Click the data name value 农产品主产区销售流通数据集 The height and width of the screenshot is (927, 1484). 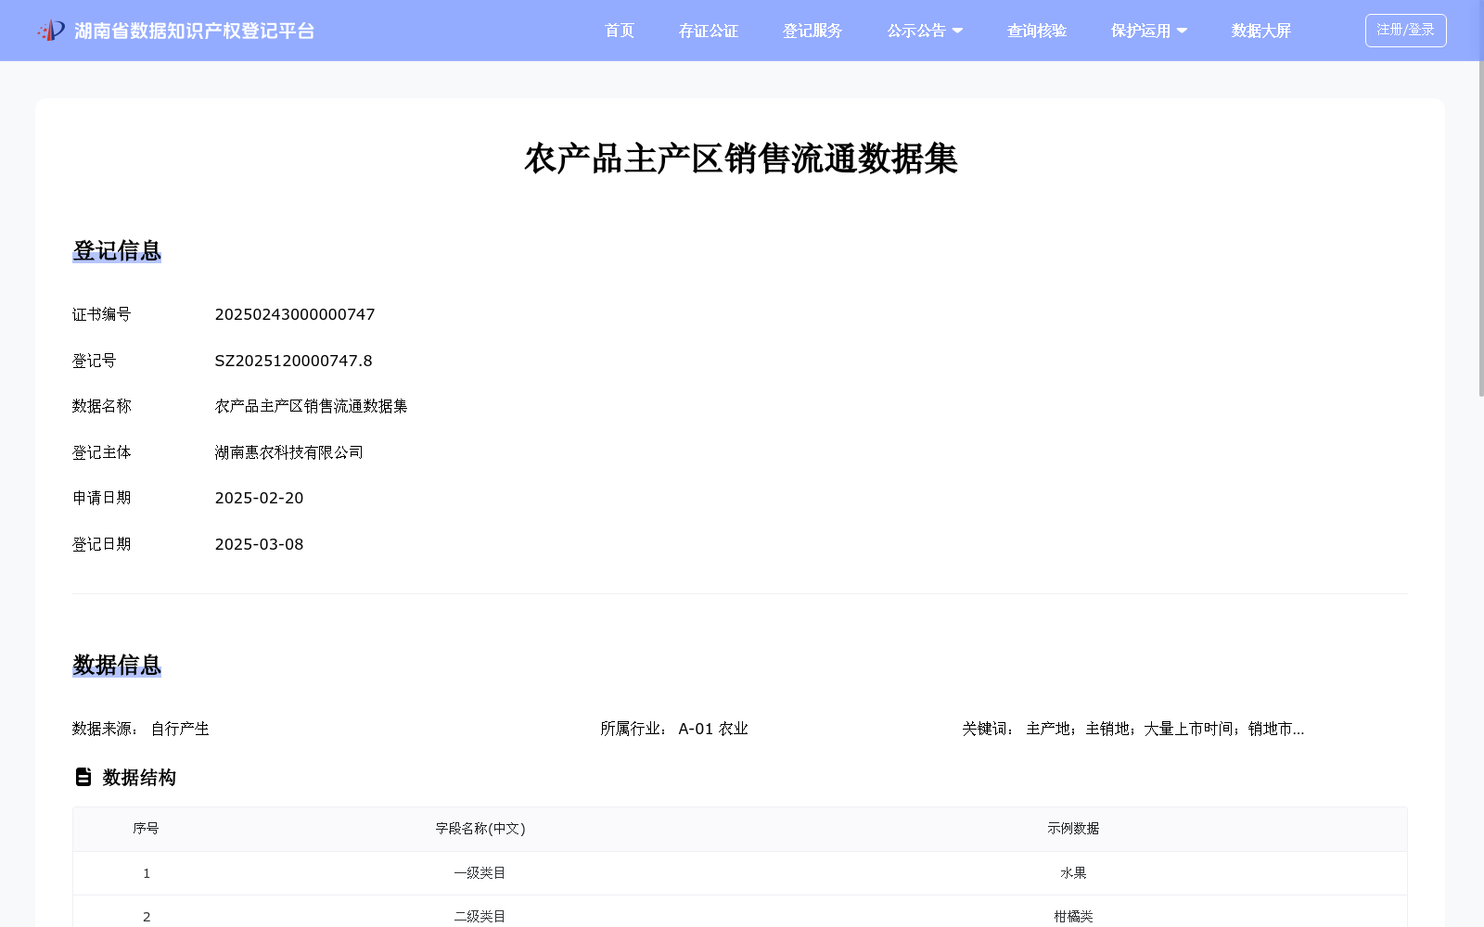[311, 406]
